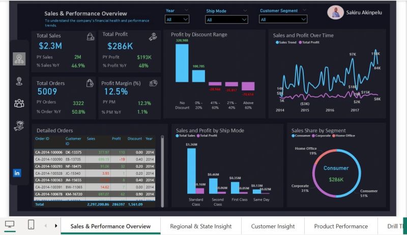This screenshot has height=235, width=407.
Task: Click the 5009 Total Orders value
Action: pyautogui.click(x=47, y=91)
